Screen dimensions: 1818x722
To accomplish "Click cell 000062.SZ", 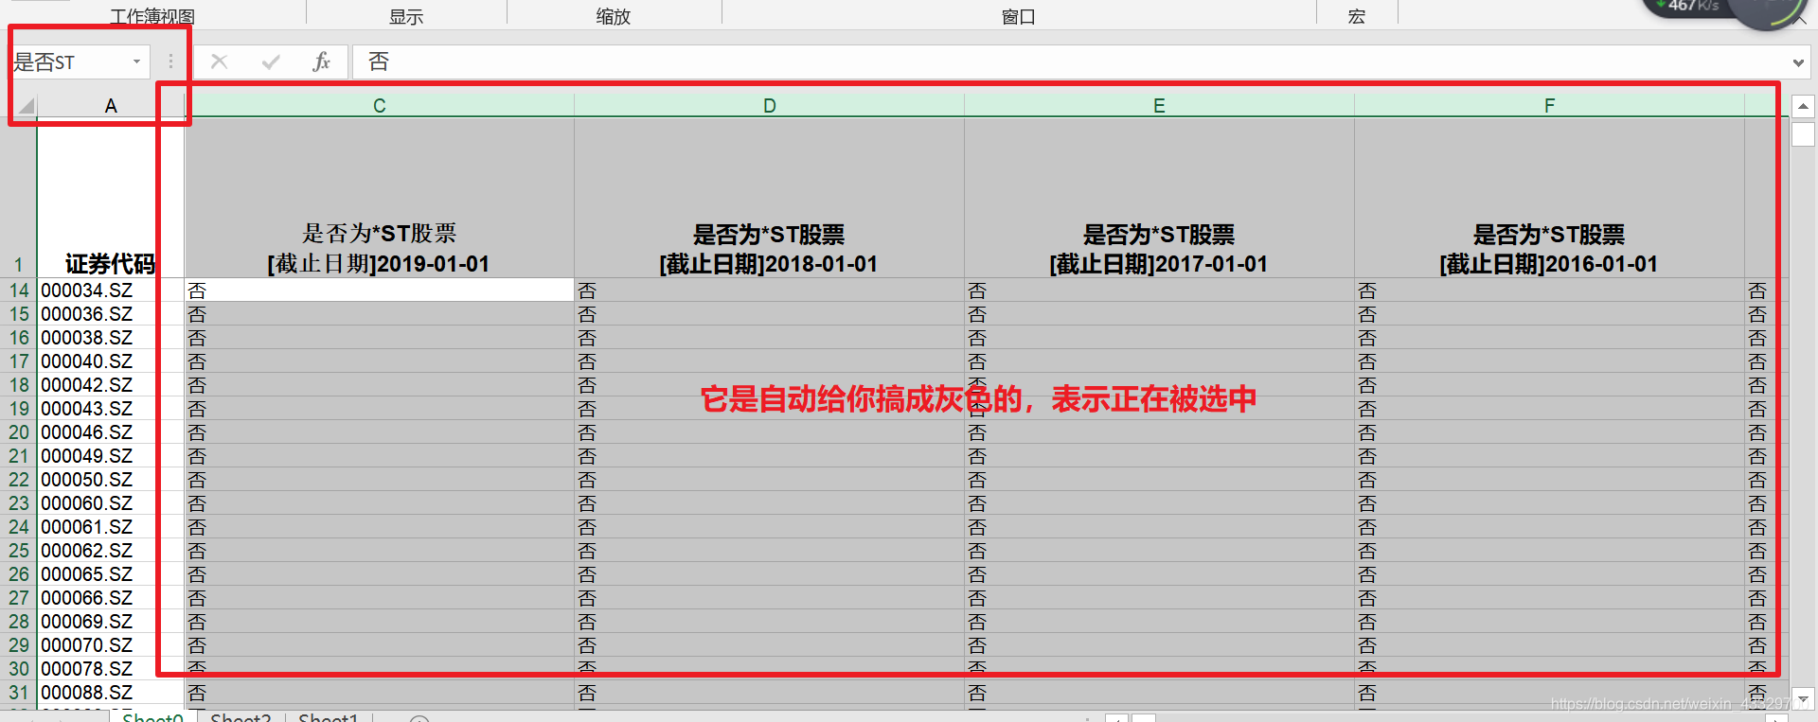I will pyautogui.click(x=111, y=550).
